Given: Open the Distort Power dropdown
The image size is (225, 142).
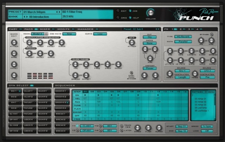Looking at the screenshot, I should click(x=149, y=68).
